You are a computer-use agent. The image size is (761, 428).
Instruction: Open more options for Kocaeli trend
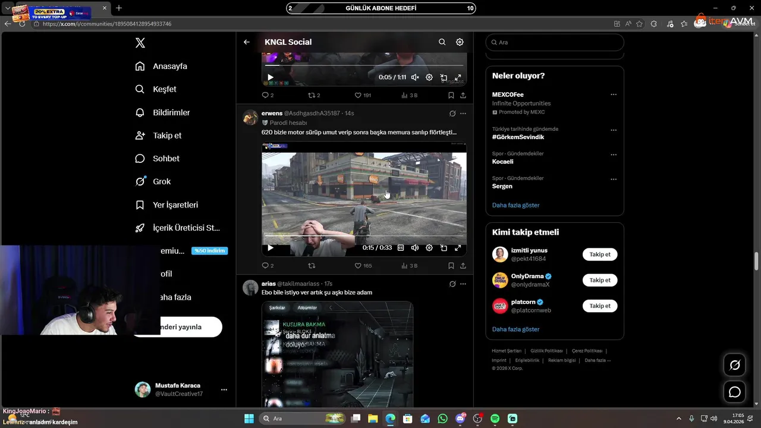(x=614, y=155)
